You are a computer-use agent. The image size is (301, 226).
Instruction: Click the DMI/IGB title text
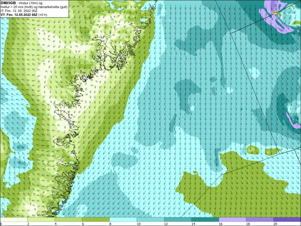[8, 3]
